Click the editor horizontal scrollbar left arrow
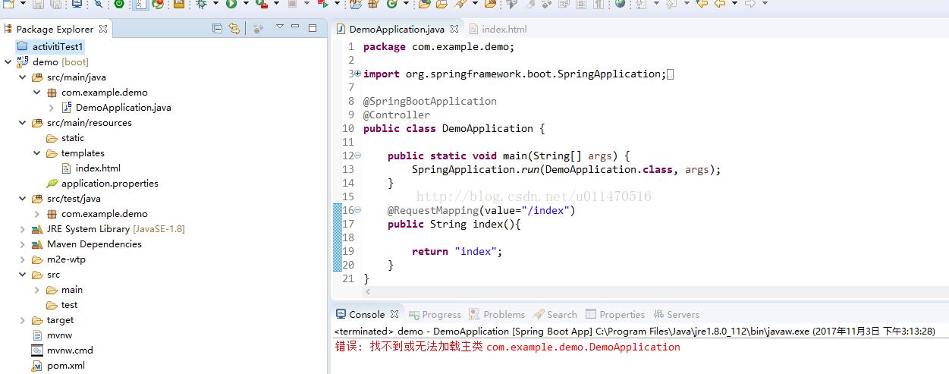 pyautogui.click(x=369, y=291)
